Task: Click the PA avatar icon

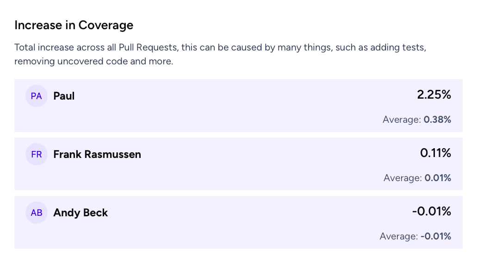Action: point(37,96)
